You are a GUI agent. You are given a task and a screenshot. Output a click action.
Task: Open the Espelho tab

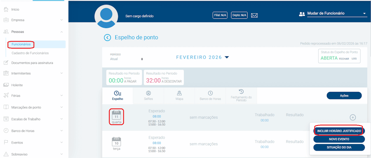(x=117, y=95)
